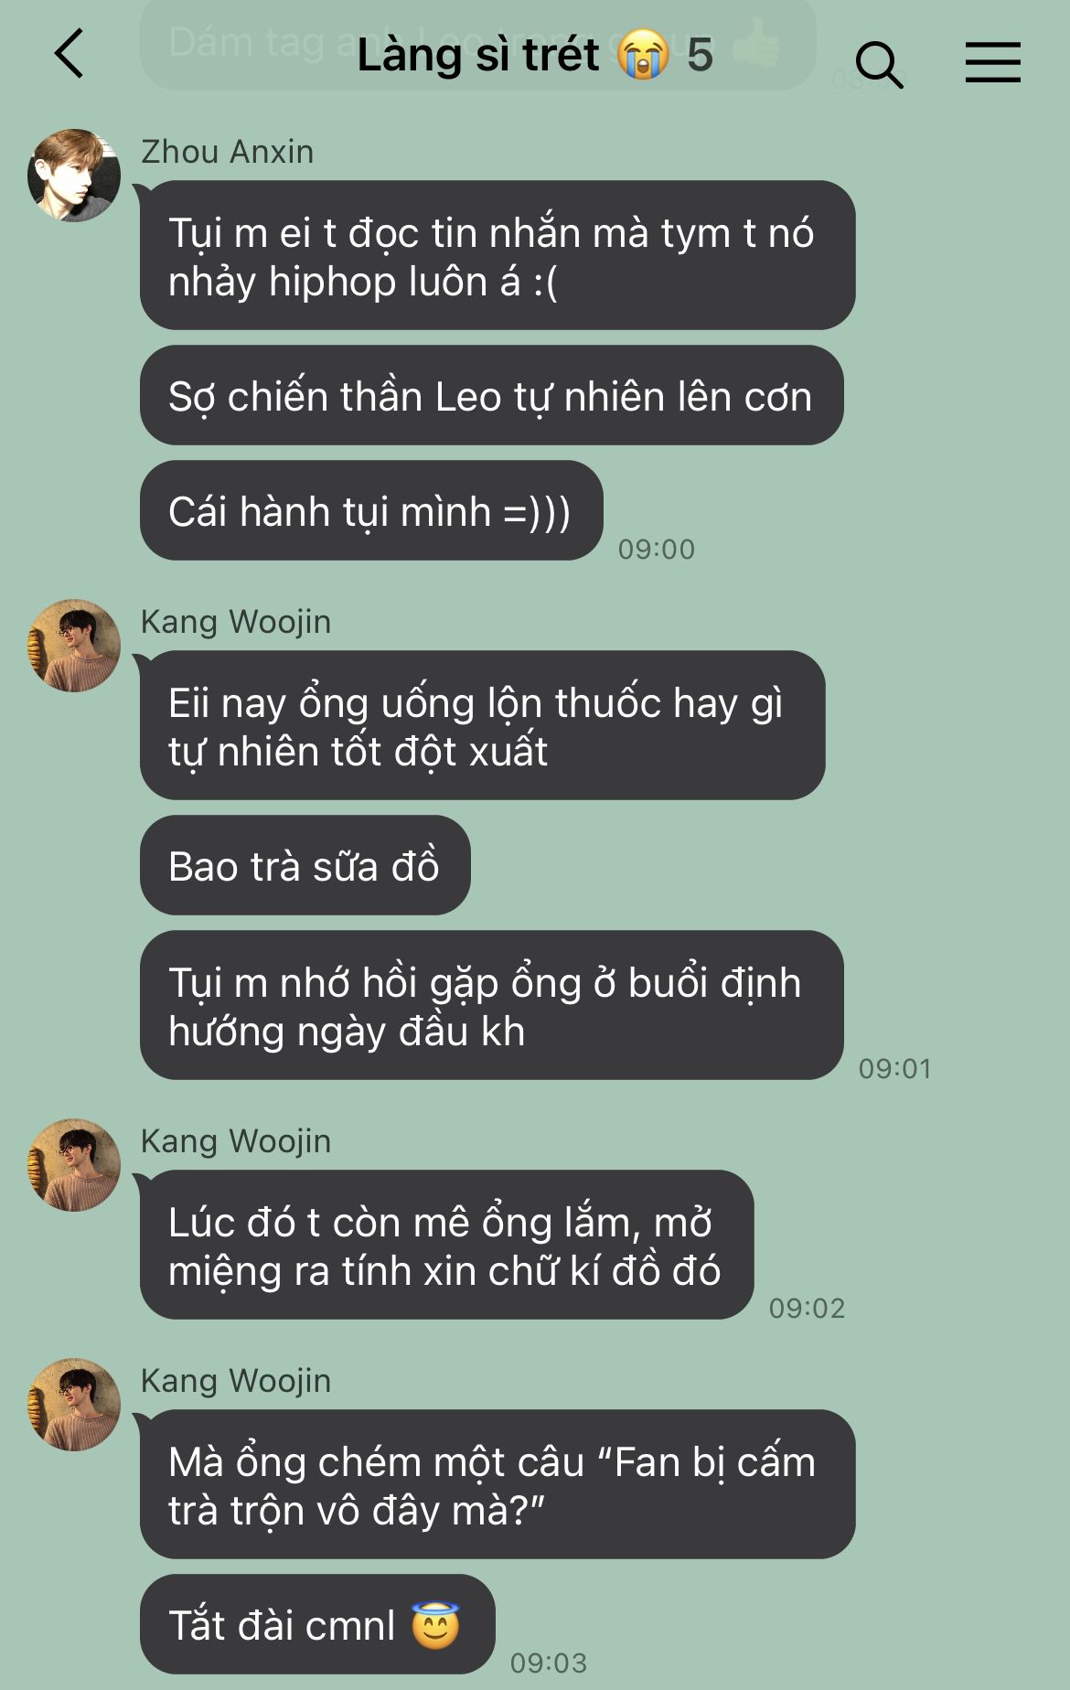Screen dimensions: 1070x1690
Task: Tap message starting "Lúc đó t còn mê"
Action: pyautogui.click(x=446, y=1245)
